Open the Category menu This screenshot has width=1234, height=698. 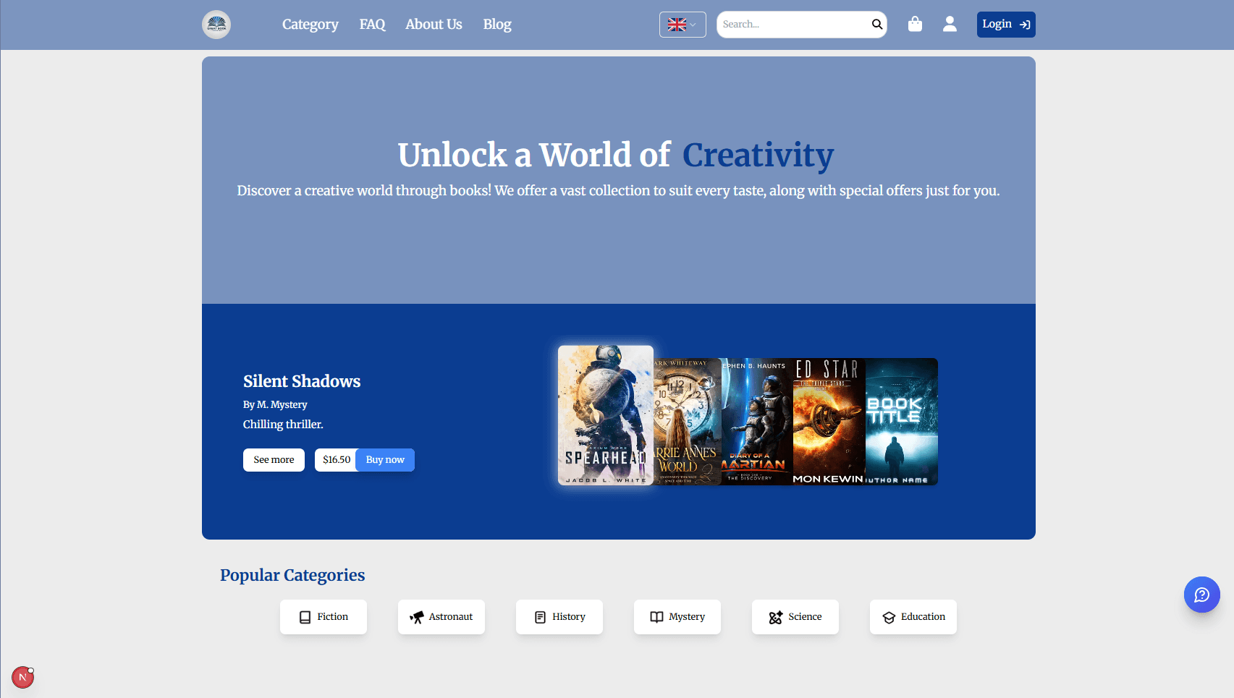[x=310, y=24]
